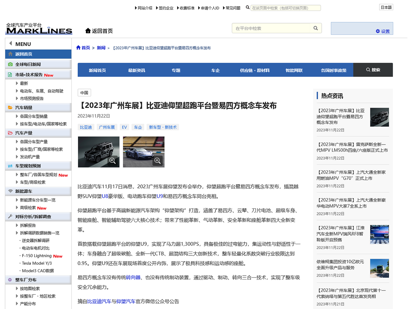Open 雷克萨斯 LM500h hot news item
The width and height of the screenshot is (412, 309).
click(352, 147)
